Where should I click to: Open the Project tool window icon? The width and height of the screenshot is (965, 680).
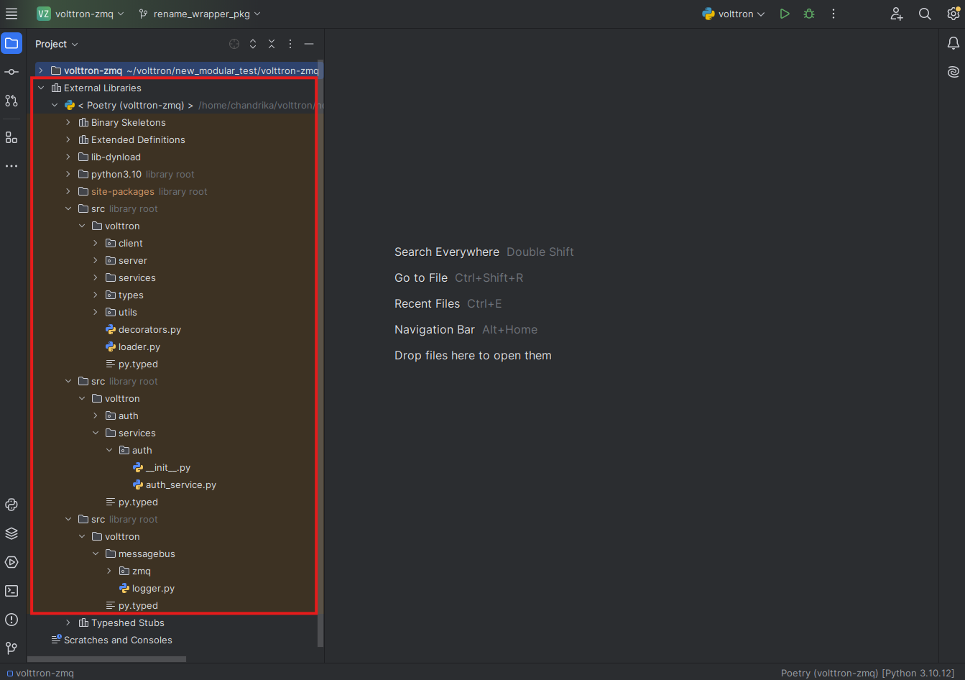pyautogui.click(x=11, y=44)
